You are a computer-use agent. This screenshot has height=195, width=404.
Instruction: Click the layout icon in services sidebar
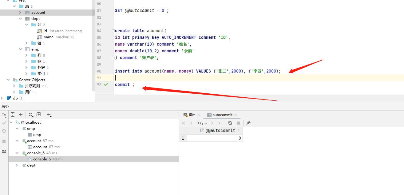[4, 151]
